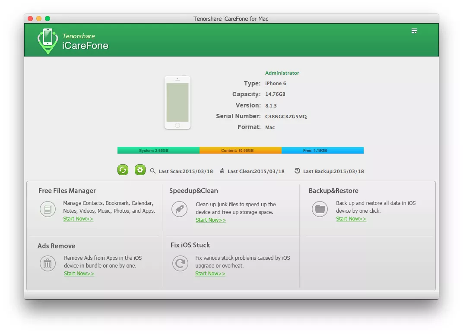Click the clock icon beside Last Backup
Viewport: 463px width, 334px height.
pyautogui.click(x=297, y=170)
